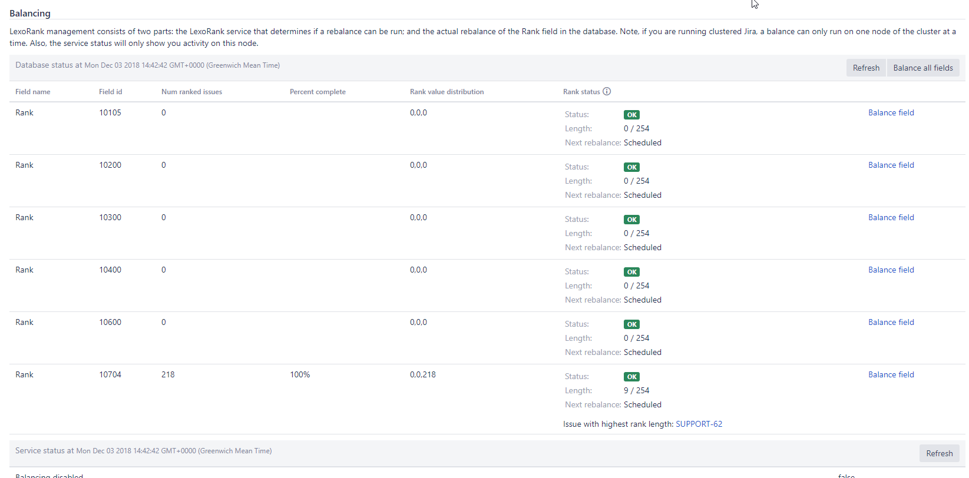
Task: Click the Rank value distribution column header
Action: click(x=447, y=92)
